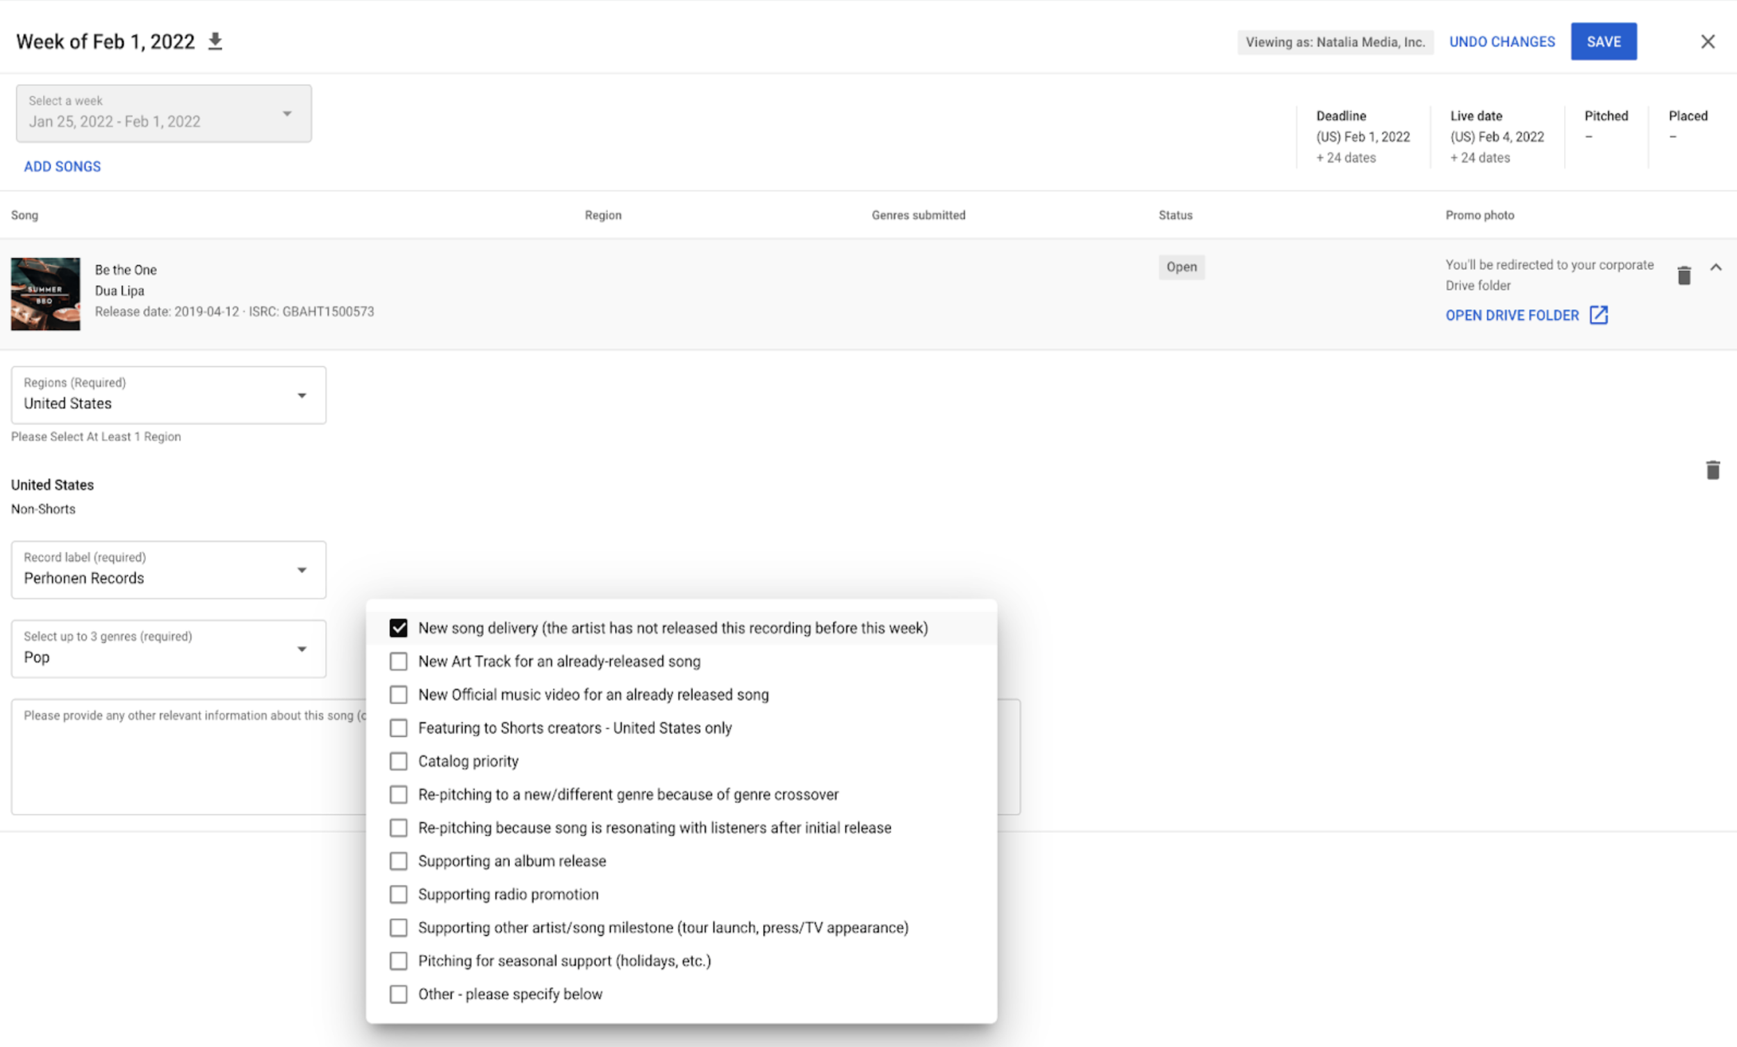
Task: Check the Catalog priority option
Action: coord(398,761)
